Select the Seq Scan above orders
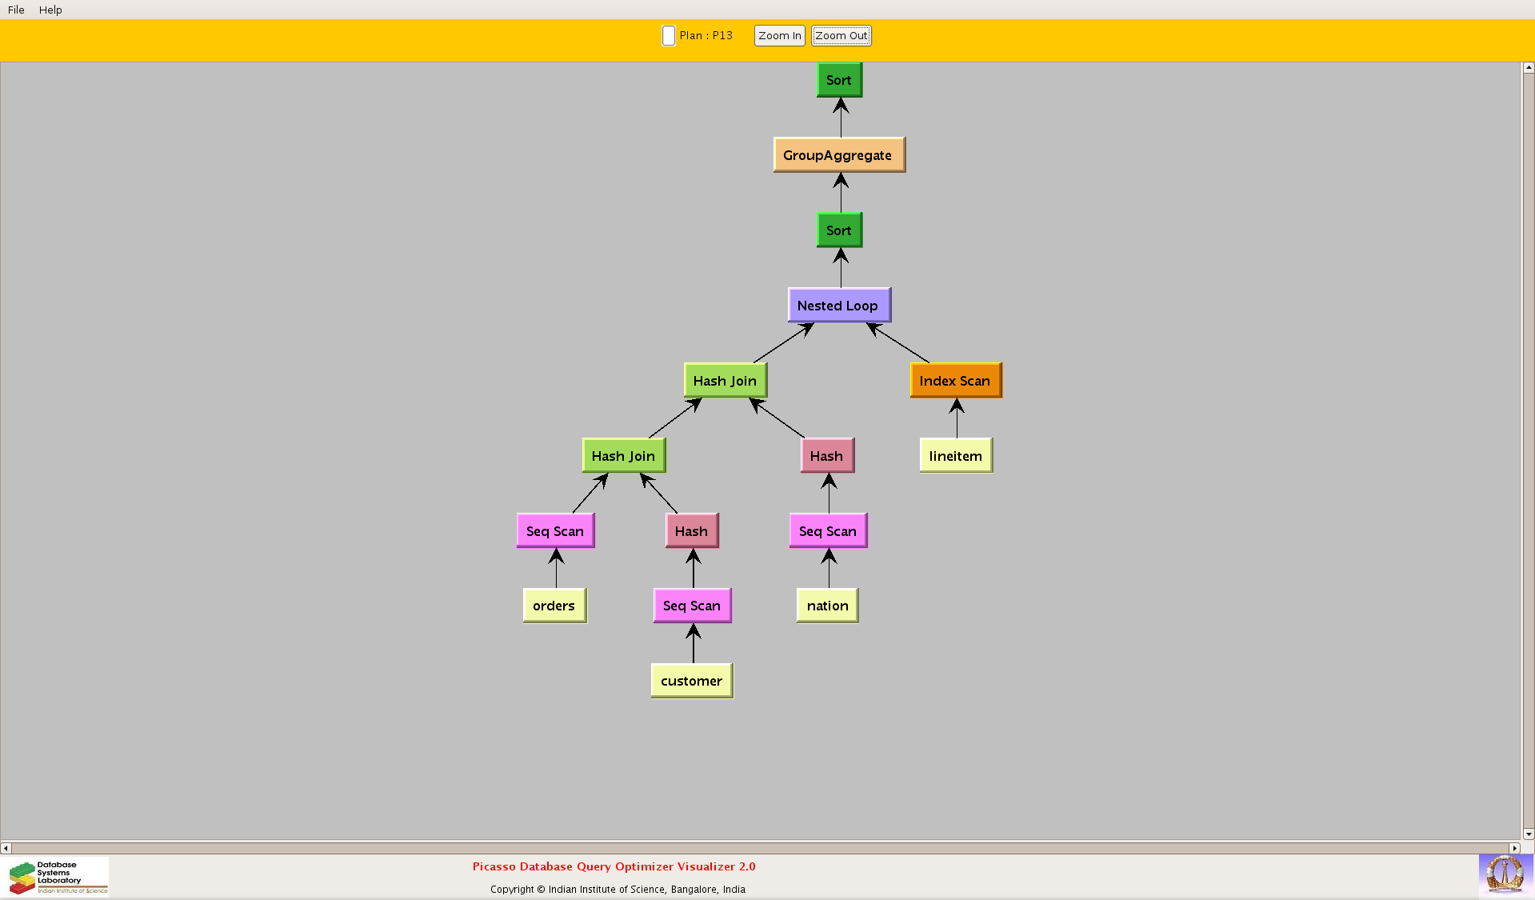The height and width of the screenshot is (900, 1535). pyautogui.click(x=555, y=531)
